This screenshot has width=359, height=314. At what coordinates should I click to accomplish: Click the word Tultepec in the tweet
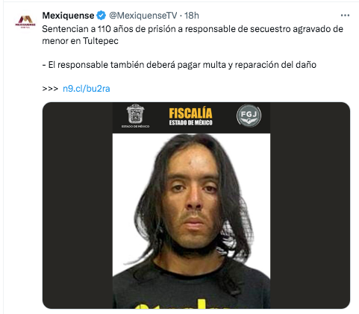[x=101, y=41]
